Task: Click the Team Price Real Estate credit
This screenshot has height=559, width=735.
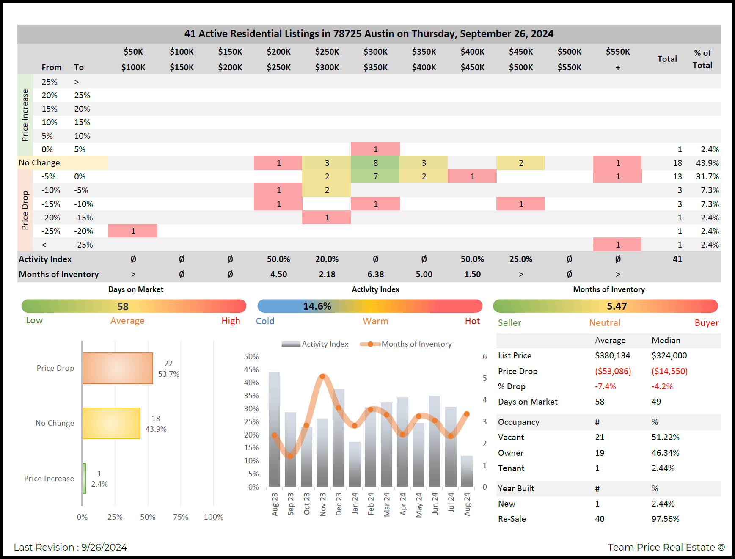Action: click(x=666, y=547)
